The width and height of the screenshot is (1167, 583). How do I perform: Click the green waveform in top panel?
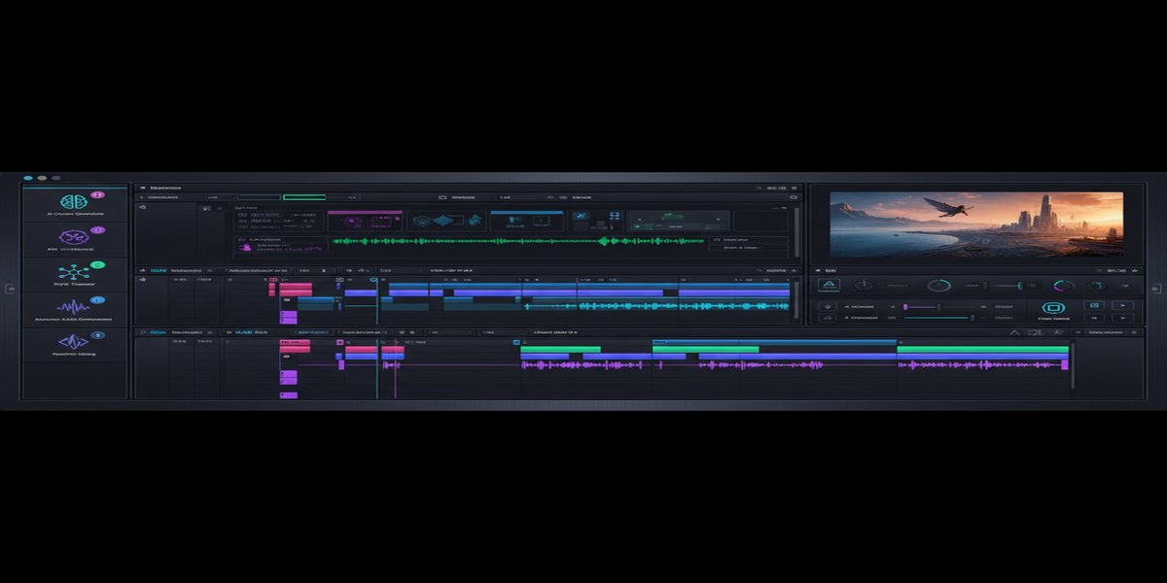tap(518, 241)
